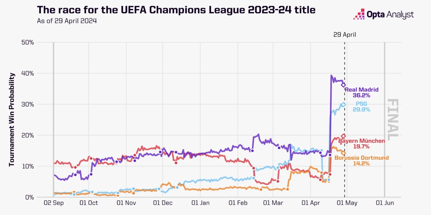Click Real Madrid's purple diamond end marker
The height and width of the screenshot is (215, 431).
[343, 85]
